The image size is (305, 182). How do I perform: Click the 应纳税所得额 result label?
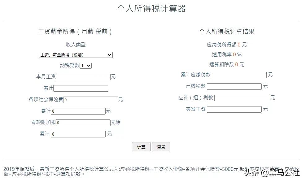click(x=220, y=44)
